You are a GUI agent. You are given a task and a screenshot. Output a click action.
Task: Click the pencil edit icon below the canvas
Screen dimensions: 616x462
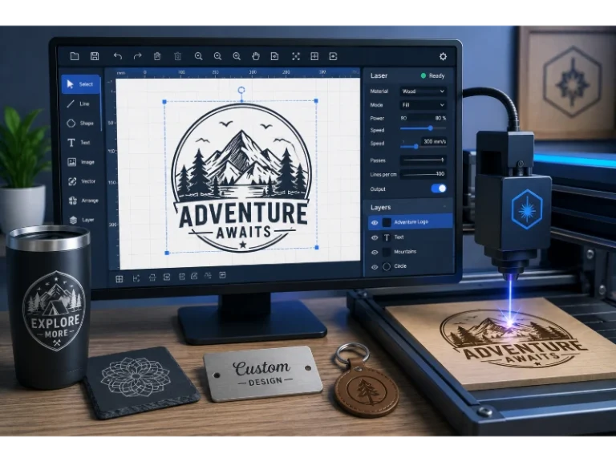(194, 276)
